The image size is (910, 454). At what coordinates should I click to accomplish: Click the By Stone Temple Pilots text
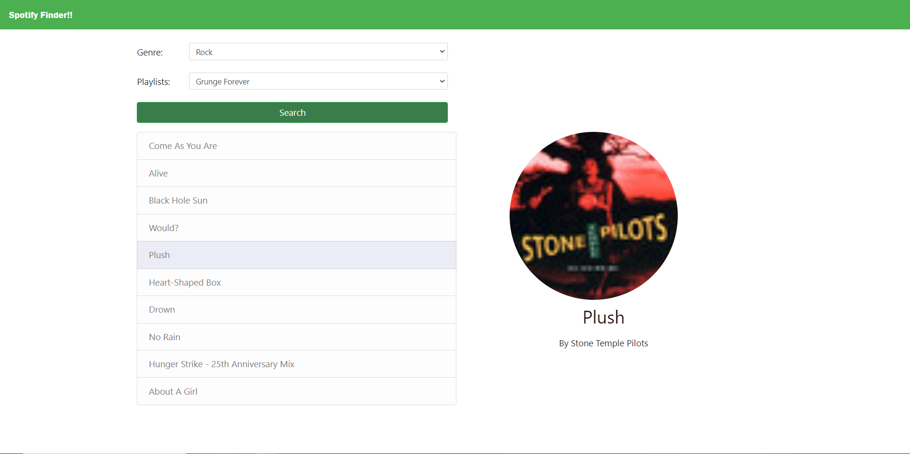603,343
